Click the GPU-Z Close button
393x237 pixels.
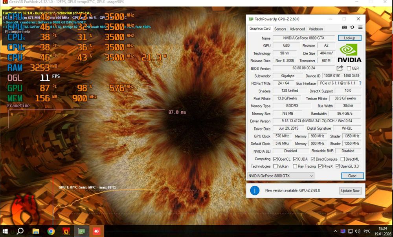point(352,176)
